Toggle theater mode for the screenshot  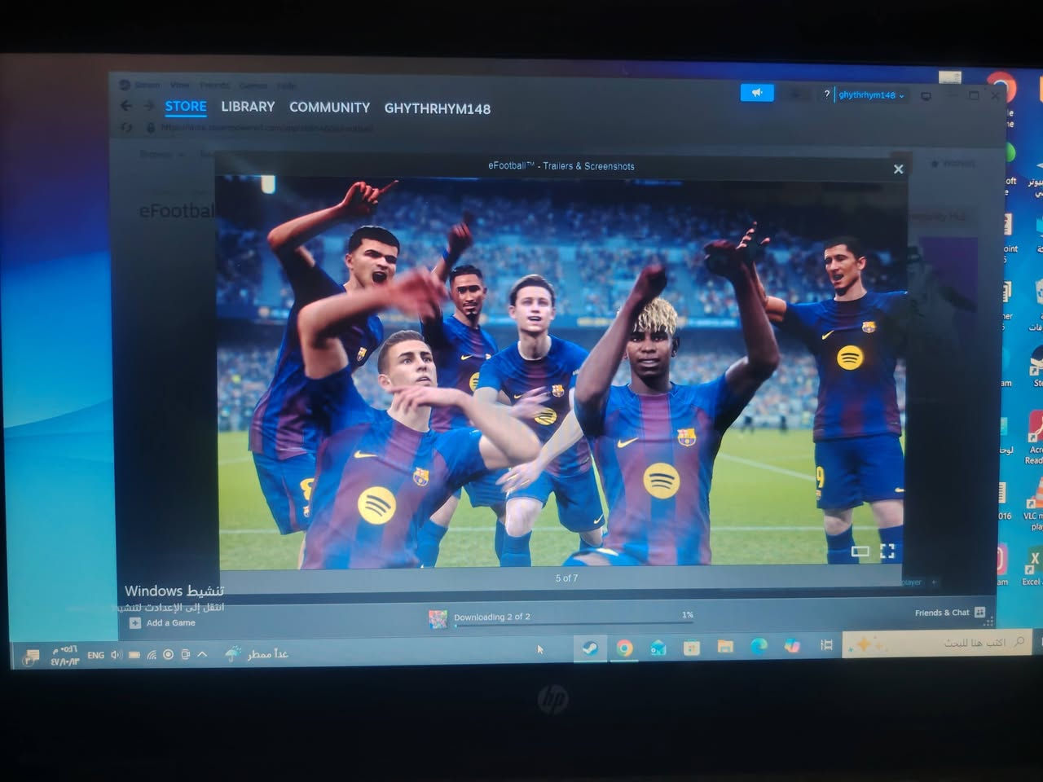860,551
